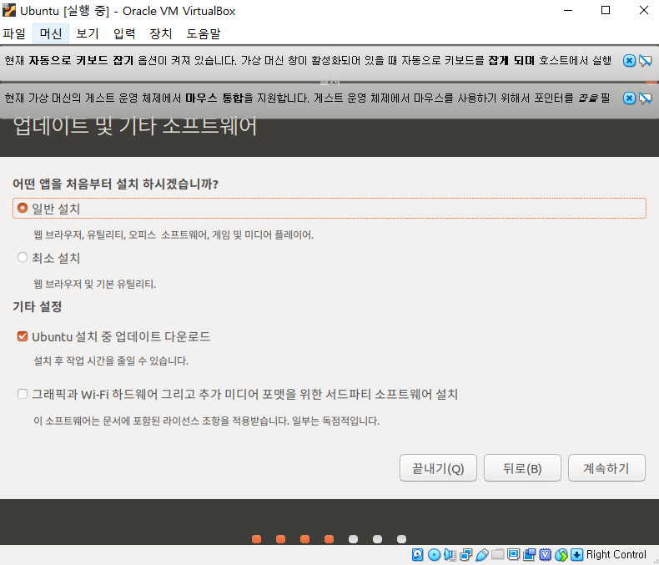
Task: Click the network adapters status icon
Action: 465,555
